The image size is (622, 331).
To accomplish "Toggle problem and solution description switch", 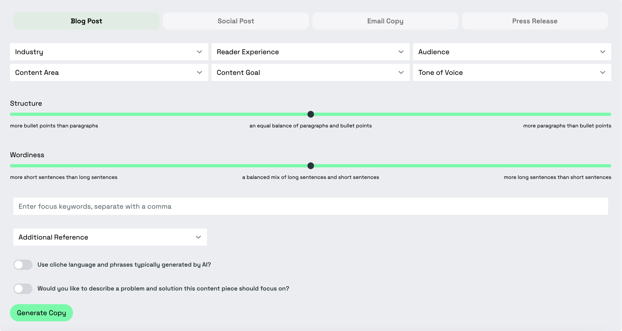I will coord(23,289).
